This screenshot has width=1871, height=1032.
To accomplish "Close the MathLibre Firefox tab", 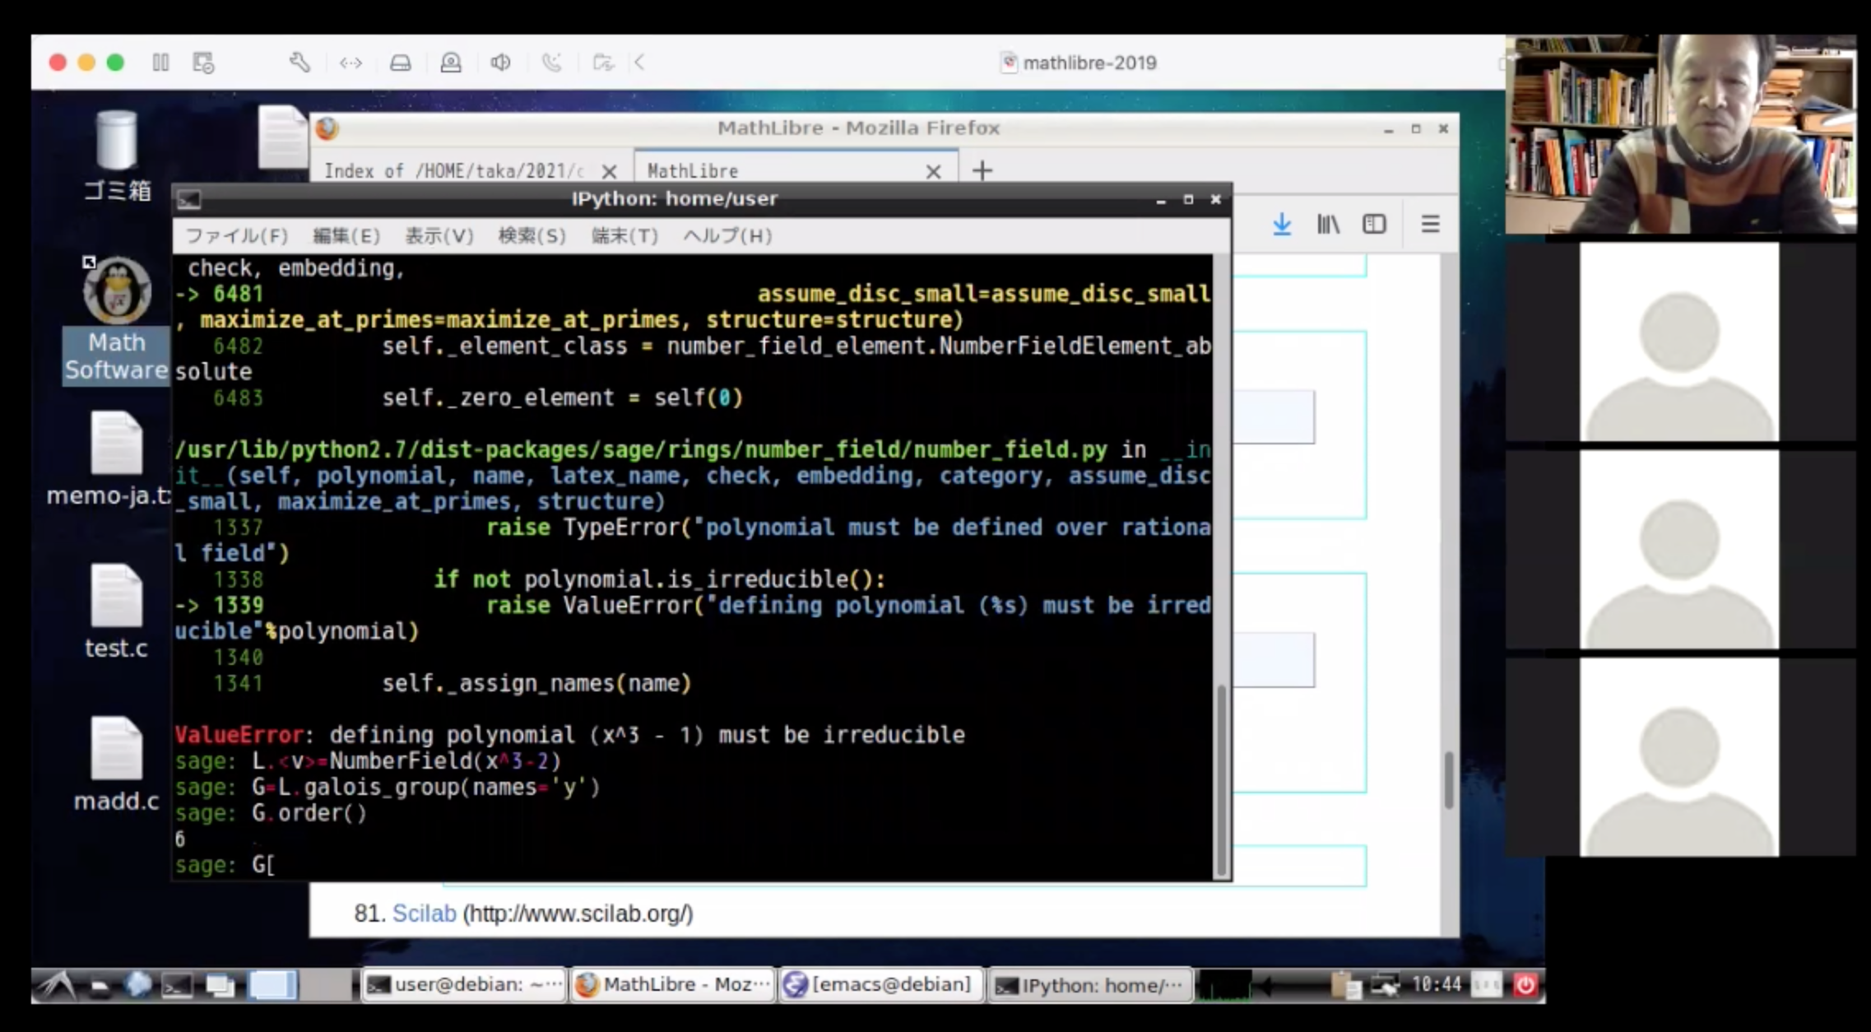I will (x=933, y=171).
